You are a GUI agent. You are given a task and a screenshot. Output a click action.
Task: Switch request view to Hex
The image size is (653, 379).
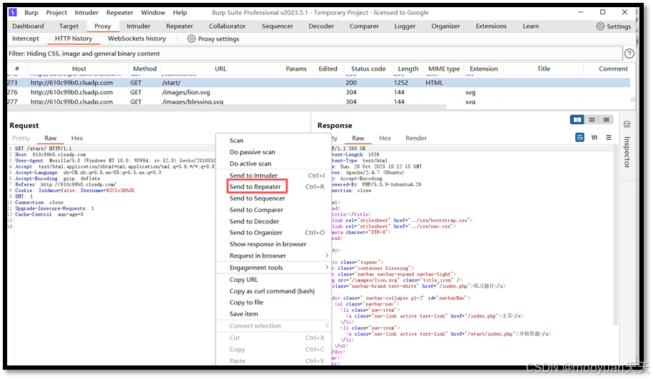point(77,138)
